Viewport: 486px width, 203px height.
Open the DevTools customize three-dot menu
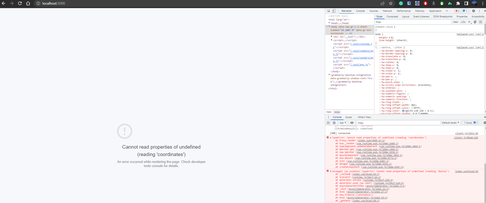click(x=479, y=11)
